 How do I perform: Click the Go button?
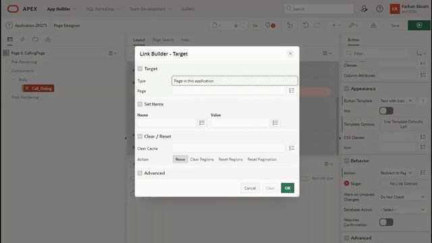tap(255, 26)
